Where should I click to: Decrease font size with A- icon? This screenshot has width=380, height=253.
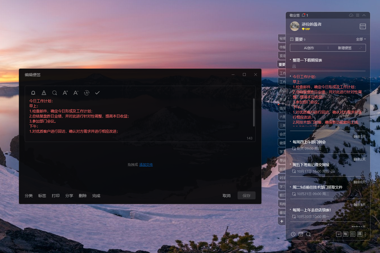[x=76, y=93]
